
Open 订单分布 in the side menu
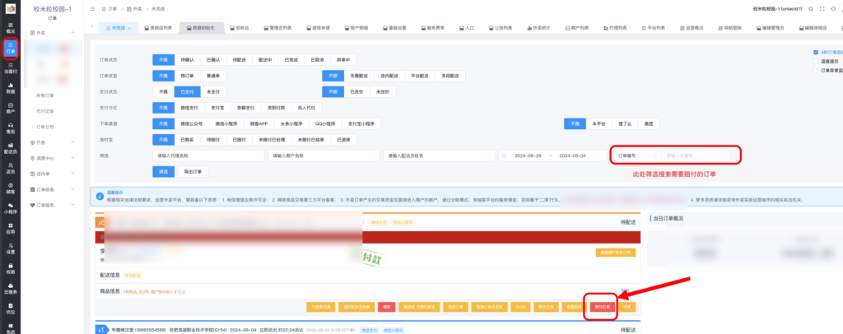click(45, 127)
